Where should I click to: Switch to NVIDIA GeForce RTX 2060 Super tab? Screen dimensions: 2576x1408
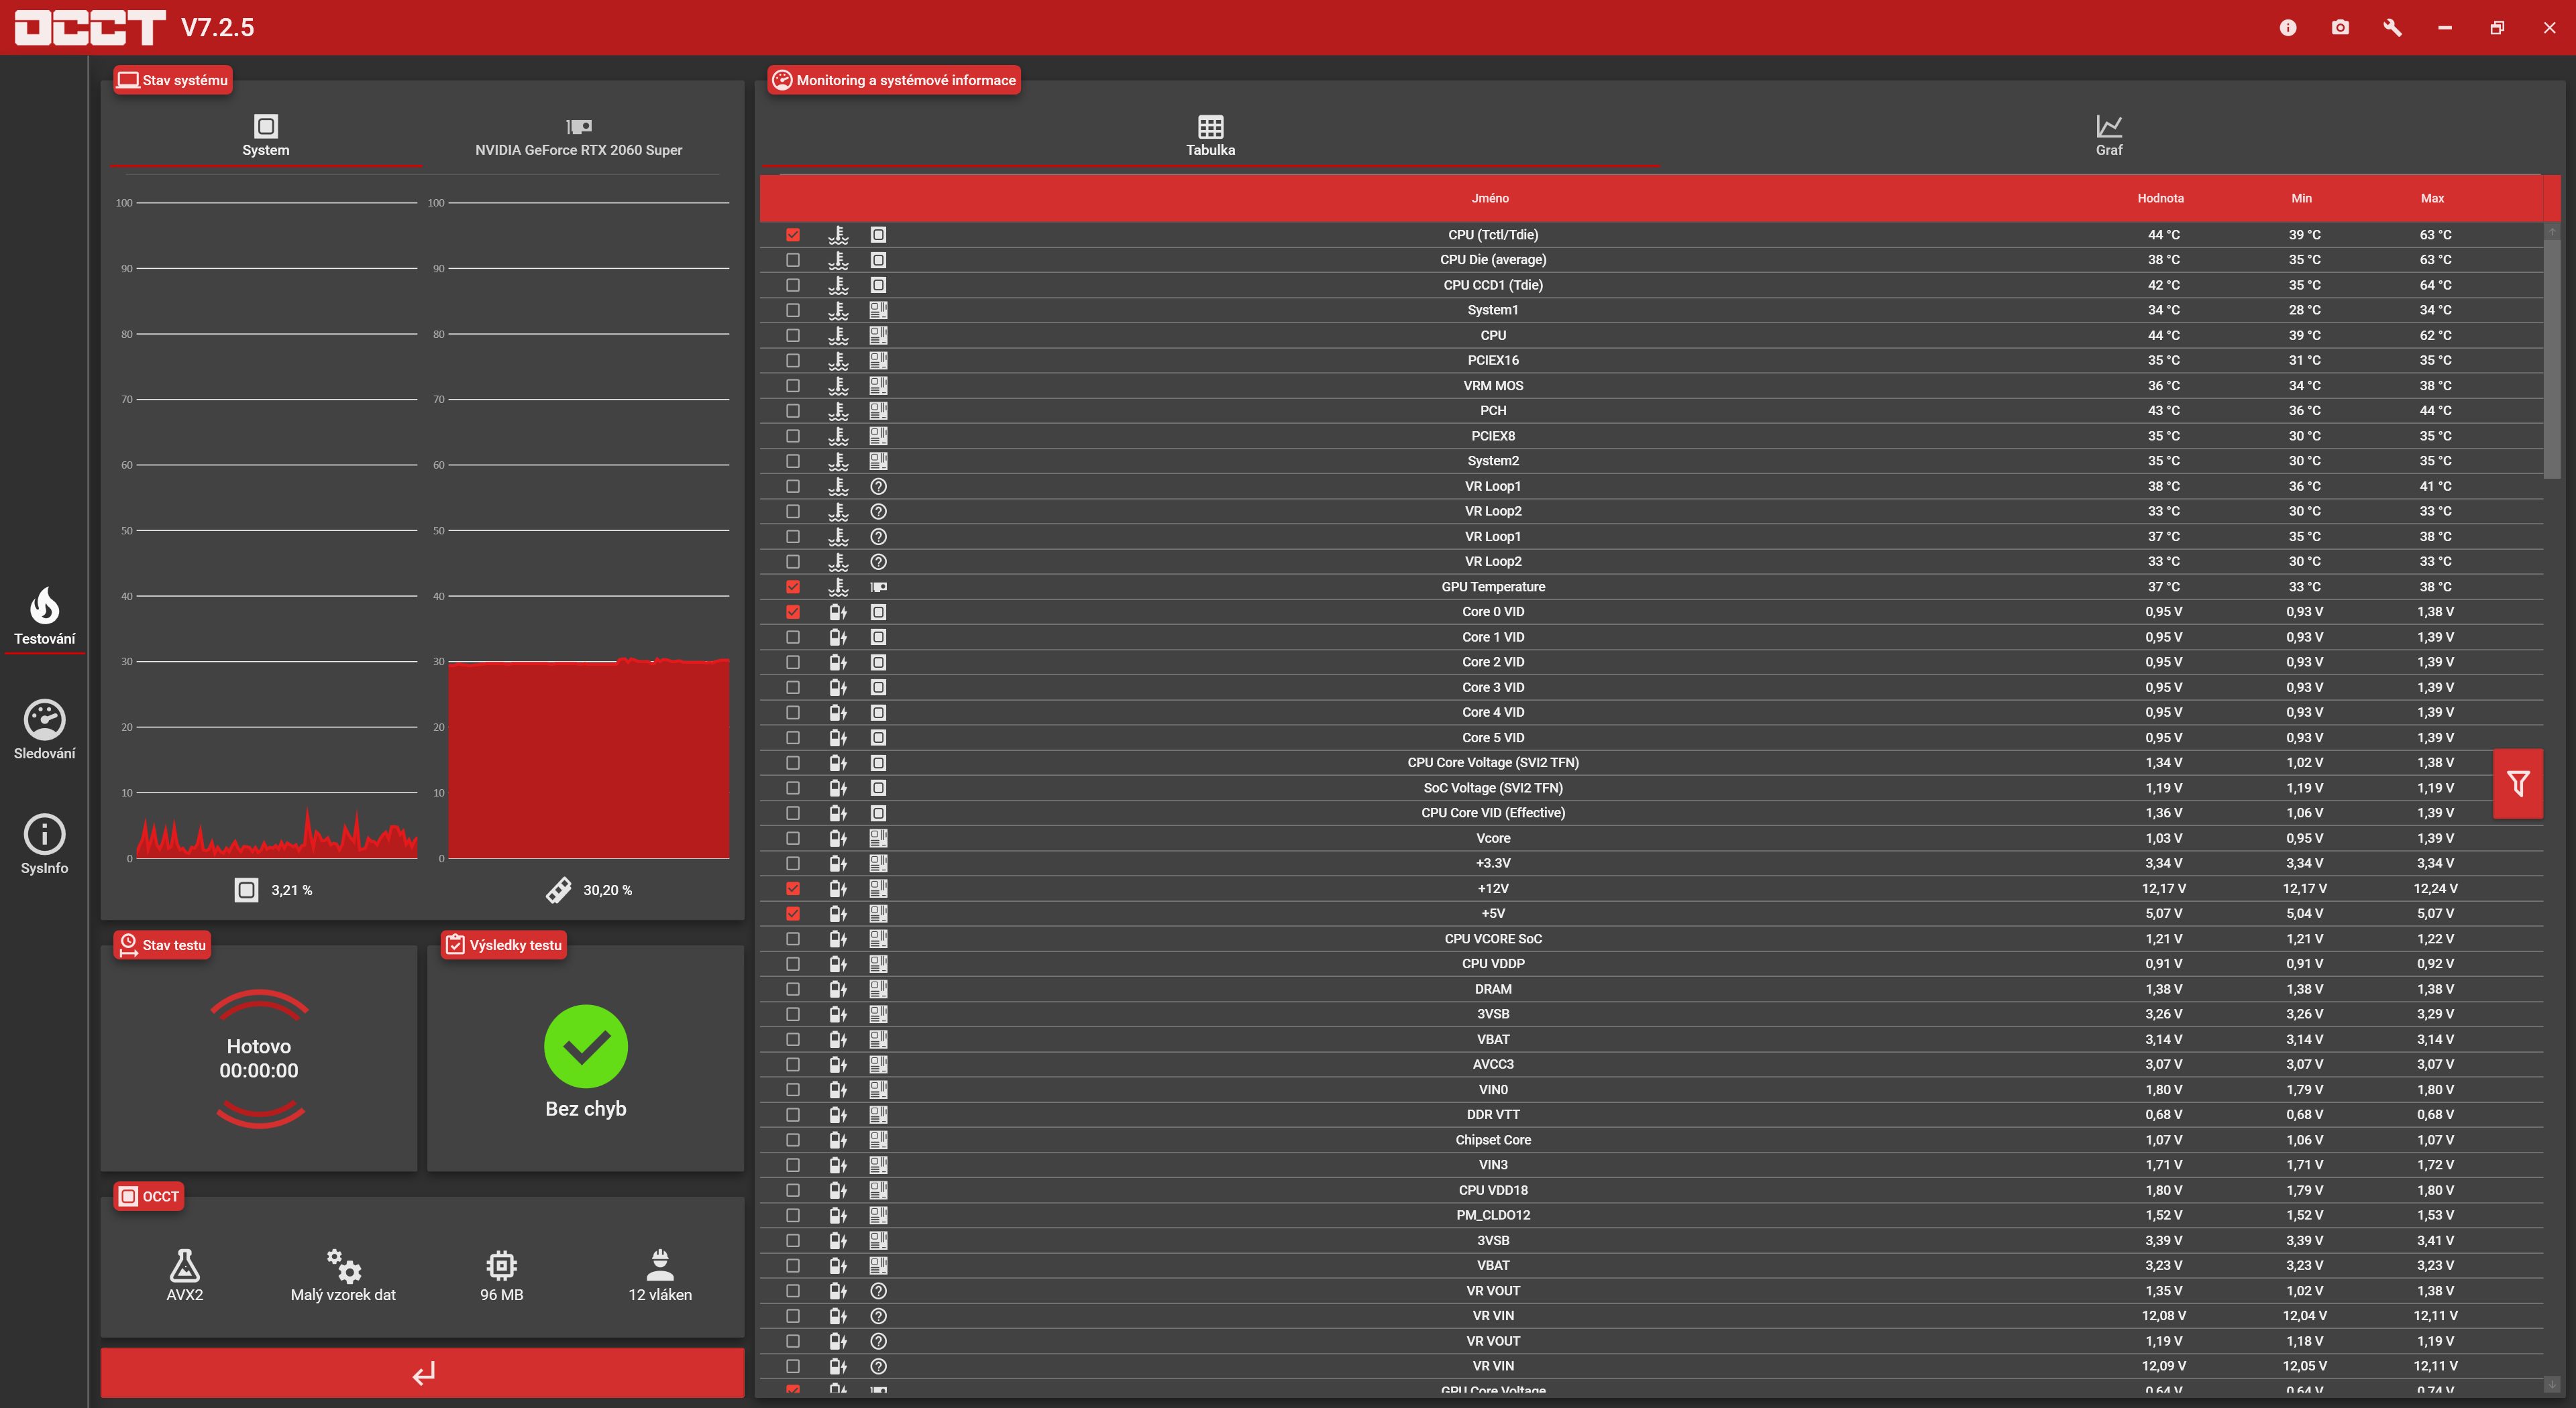(x=578, y=137)
